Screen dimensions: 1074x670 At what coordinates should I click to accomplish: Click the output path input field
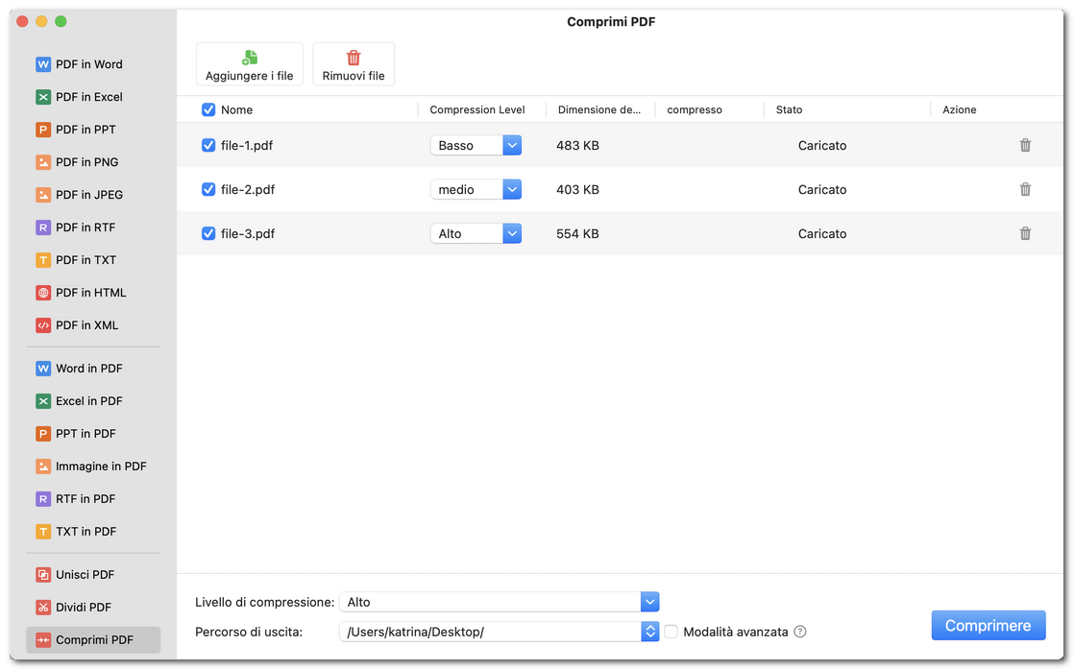click(490, 632)
